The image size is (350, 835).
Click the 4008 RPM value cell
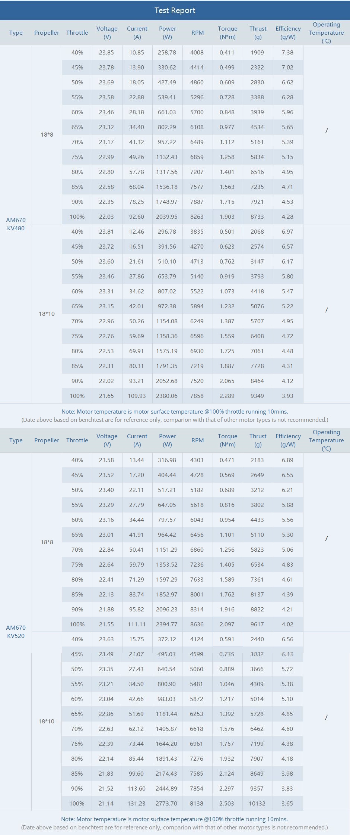point(197,52)
